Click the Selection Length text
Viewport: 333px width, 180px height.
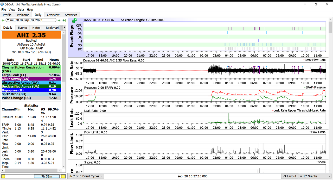coord(143,20)
